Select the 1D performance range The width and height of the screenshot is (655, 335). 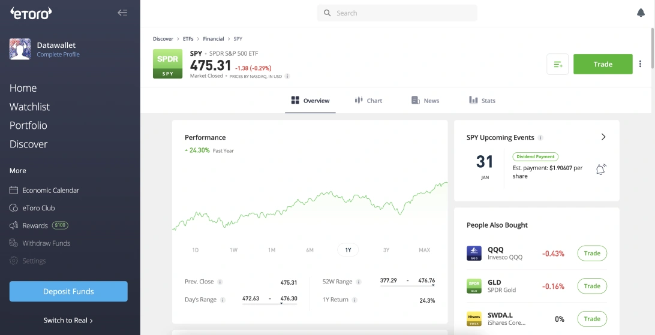pyautogui.click(x=195, y=250)
